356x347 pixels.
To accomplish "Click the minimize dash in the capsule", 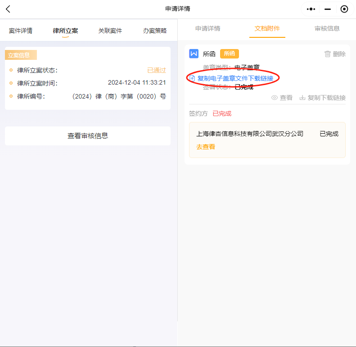I will click(x=328, y=9).
